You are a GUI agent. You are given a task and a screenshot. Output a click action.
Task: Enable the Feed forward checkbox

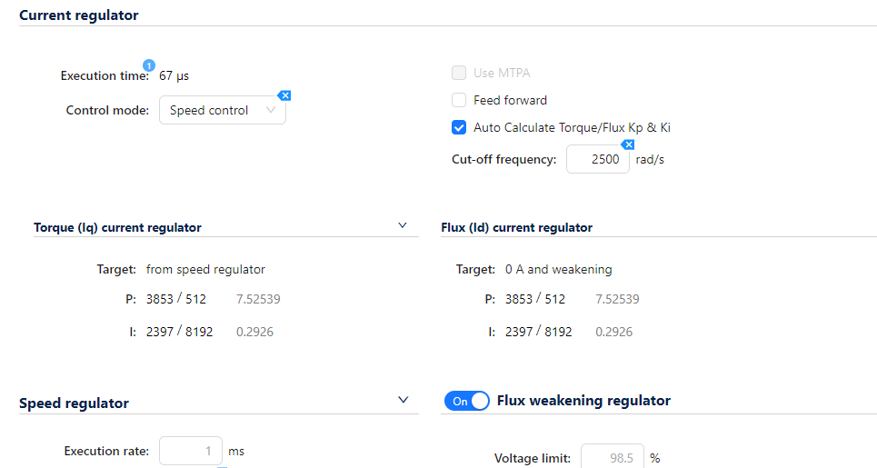click(x=459, y=100)
